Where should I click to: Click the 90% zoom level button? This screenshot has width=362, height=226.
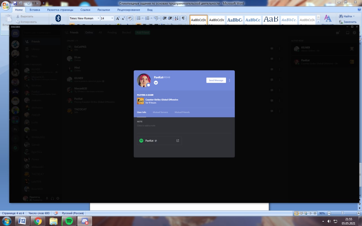pyautogui.click(x=322, y=213)
